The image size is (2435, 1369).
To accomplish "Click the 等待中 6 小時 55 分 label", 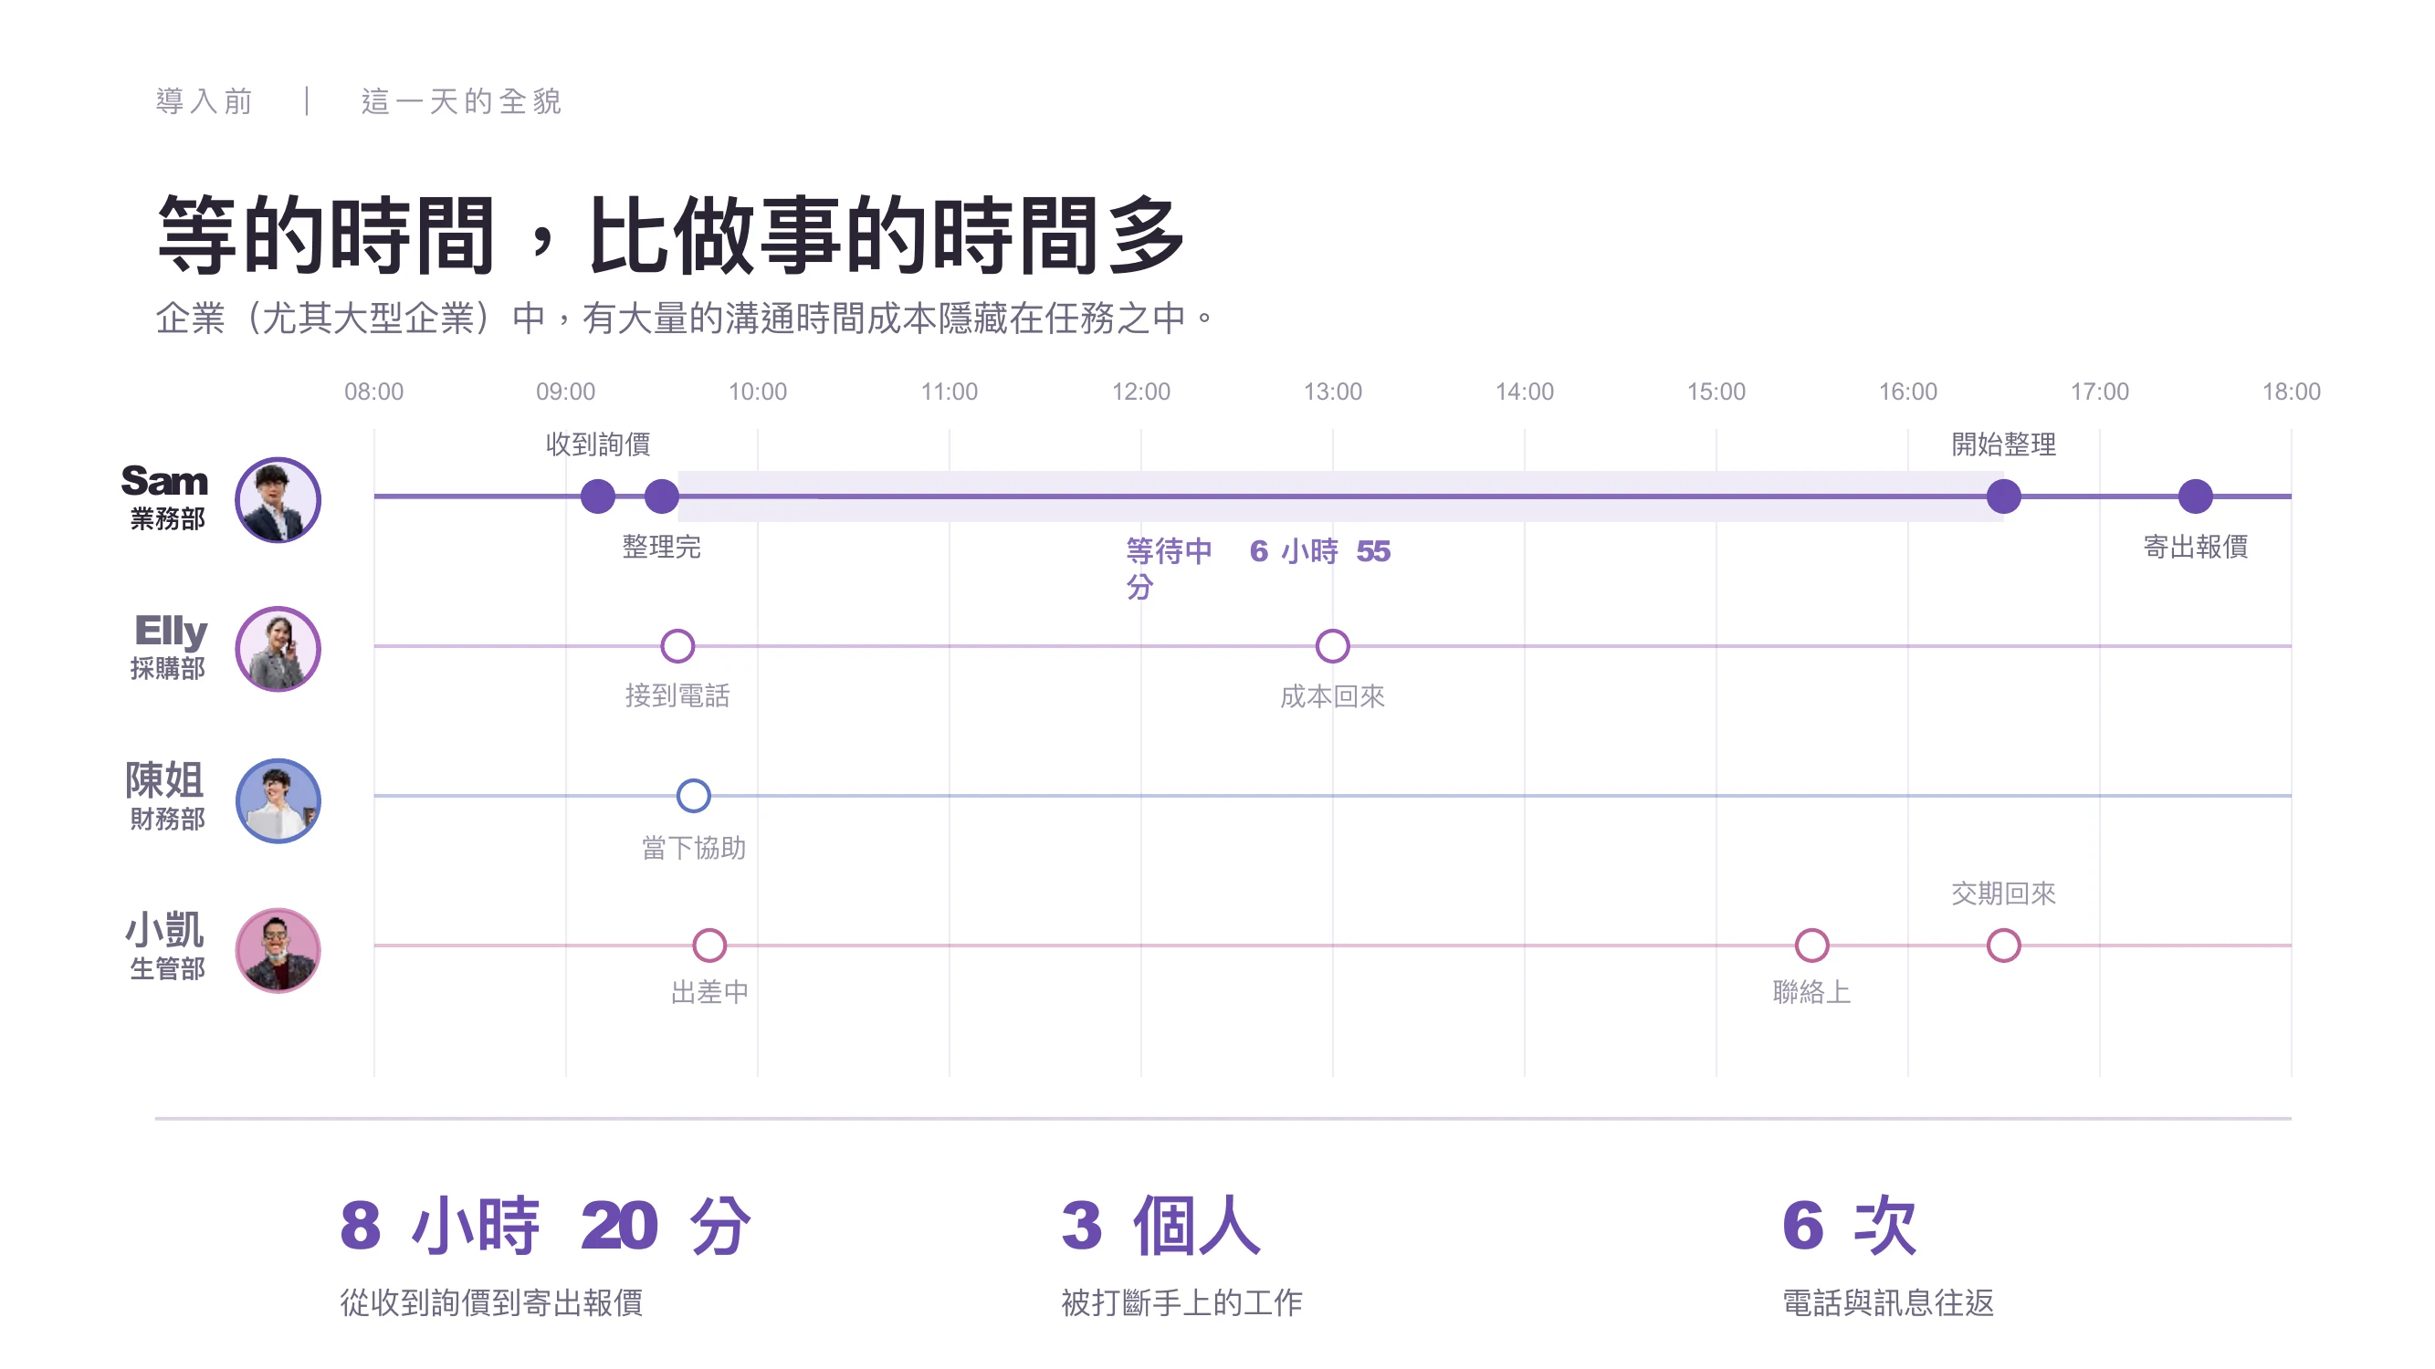I will pos(1258,568).
